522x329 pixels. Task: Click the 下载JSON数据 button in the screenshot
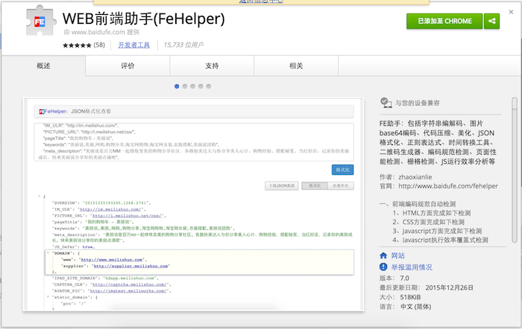282,186
